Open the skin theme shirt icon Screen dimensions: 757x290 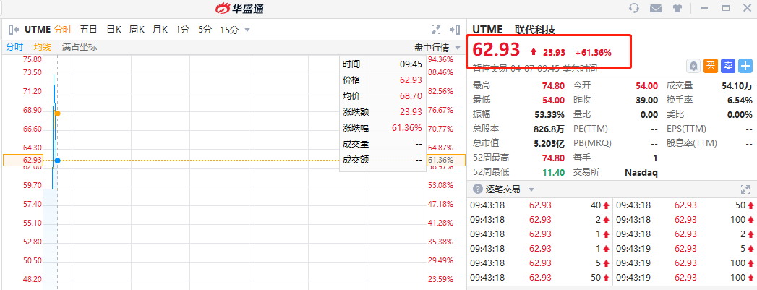[676, 8]
